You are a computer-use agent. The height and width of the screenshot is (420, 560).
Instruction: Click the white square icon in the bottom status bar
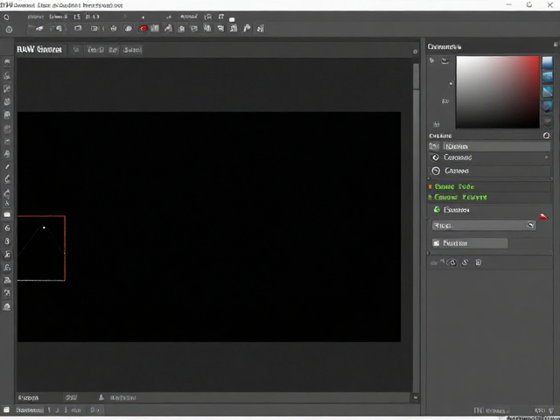(6, 409)
